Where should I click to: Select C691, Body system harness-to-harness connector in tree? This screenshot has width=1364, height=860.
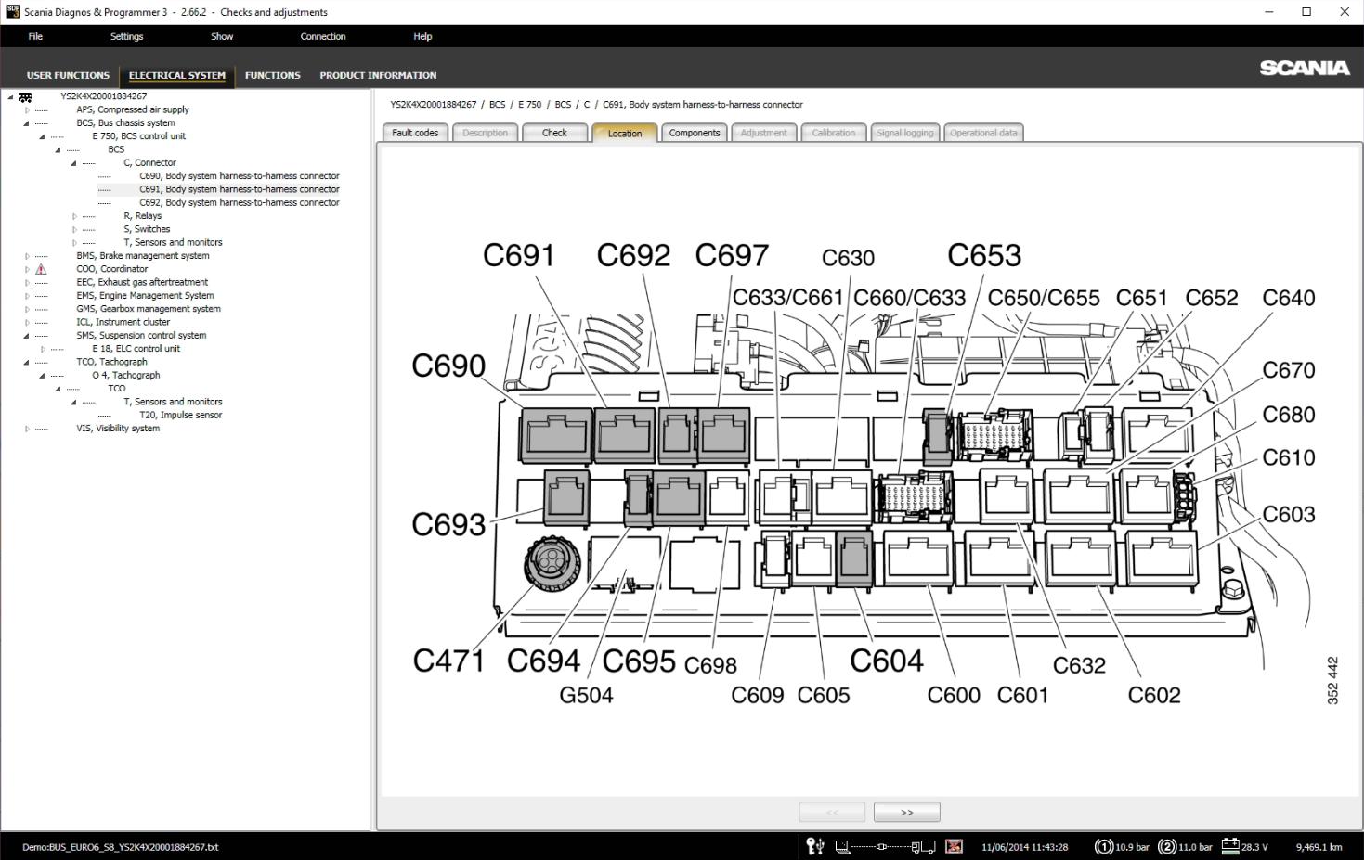point(240,189)
